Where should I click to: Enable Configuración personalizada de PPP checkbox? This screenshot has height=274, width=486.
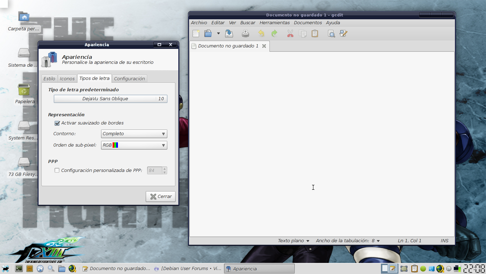click(x=57, y=171)
